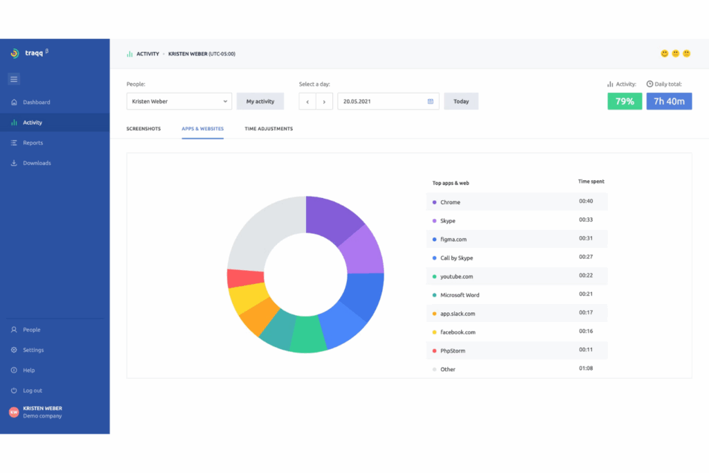
Task: Open Reports in the sidebar
Action: [x=33, y=143]
